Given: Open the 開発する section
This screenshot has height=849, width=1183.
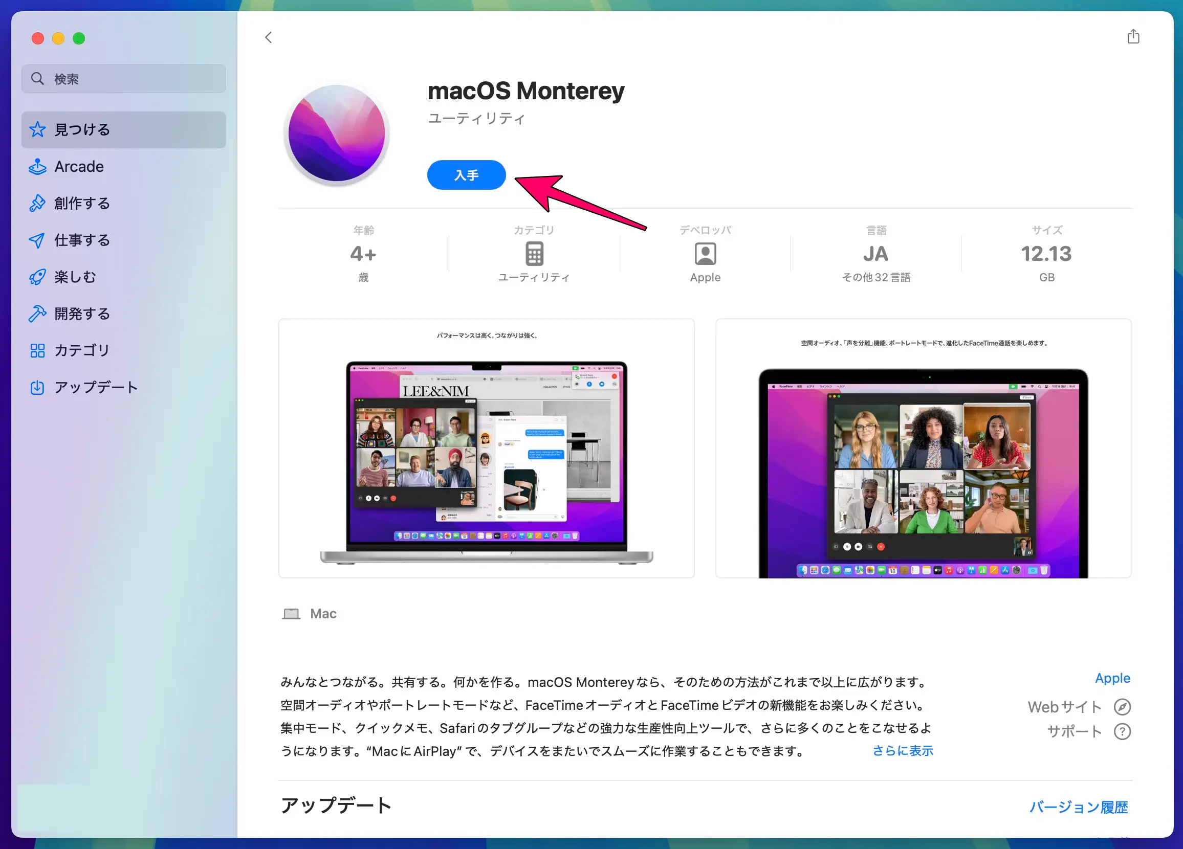Looking at the screenshot, I should pyautogui.click(x=81, y=314).
